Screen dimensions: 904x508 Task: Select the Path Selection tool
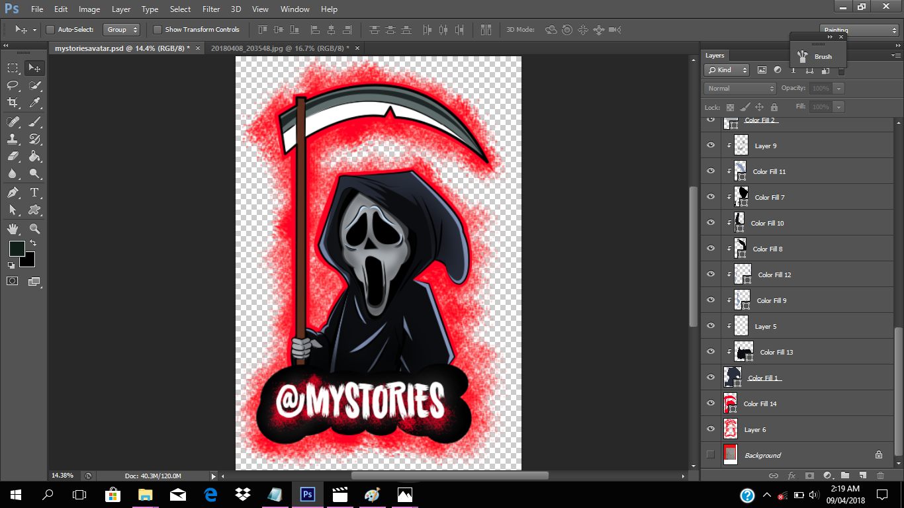(x=13, y=210)
